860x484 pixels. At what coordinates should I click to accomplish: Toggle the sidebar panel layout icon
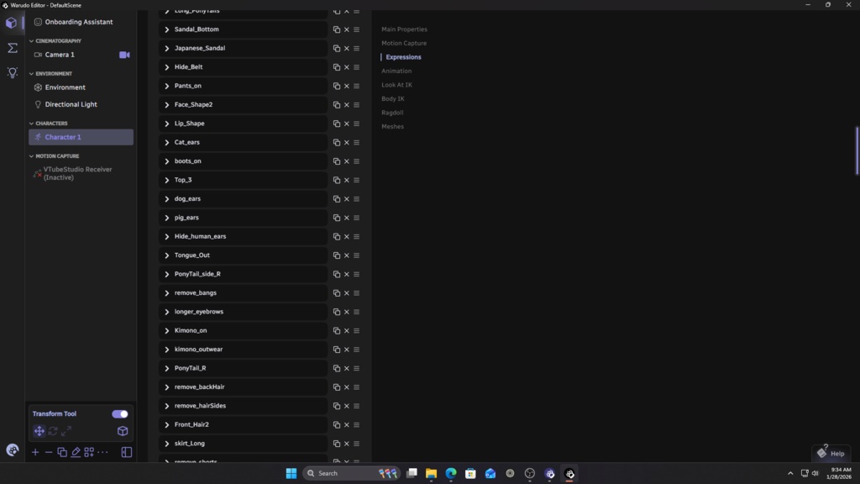(x=127, y=452)
